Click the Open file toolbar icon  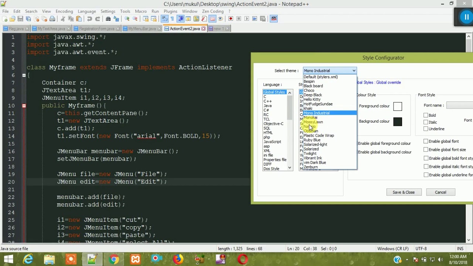pos(13,18)
